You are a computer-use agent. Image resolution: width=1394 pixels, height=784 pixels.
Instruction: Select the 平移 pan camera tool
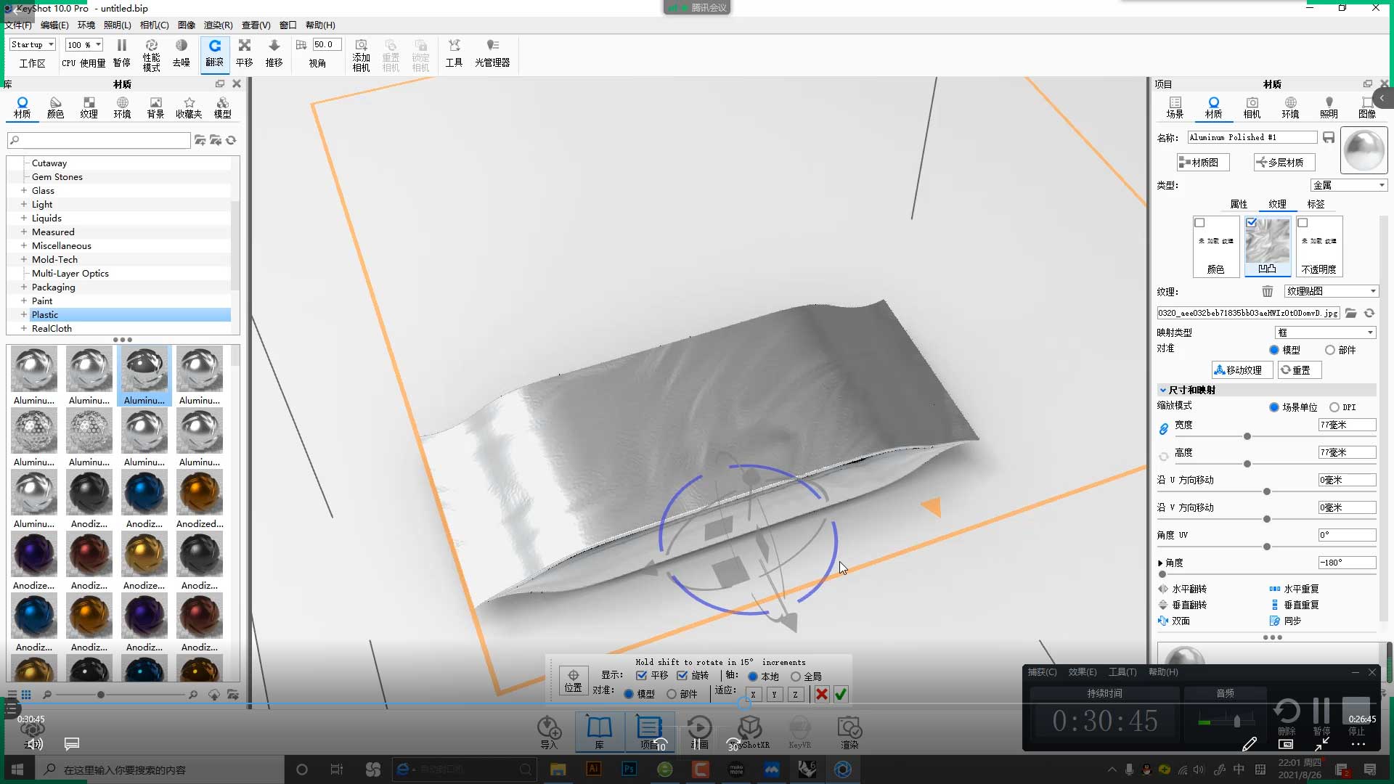point(245,53)
